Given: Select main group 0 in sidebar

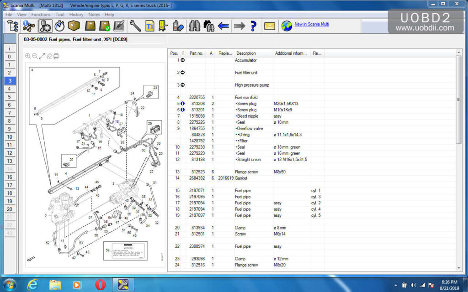Looking at the screenshot, I should tap(10, 57).
